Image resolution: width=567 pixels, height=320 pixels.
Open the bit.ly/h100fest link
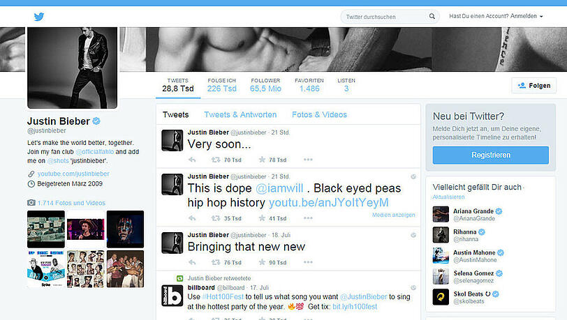[355, 307]
